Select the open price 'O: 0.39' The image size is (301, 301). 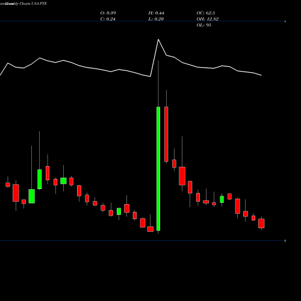point(108,13)
